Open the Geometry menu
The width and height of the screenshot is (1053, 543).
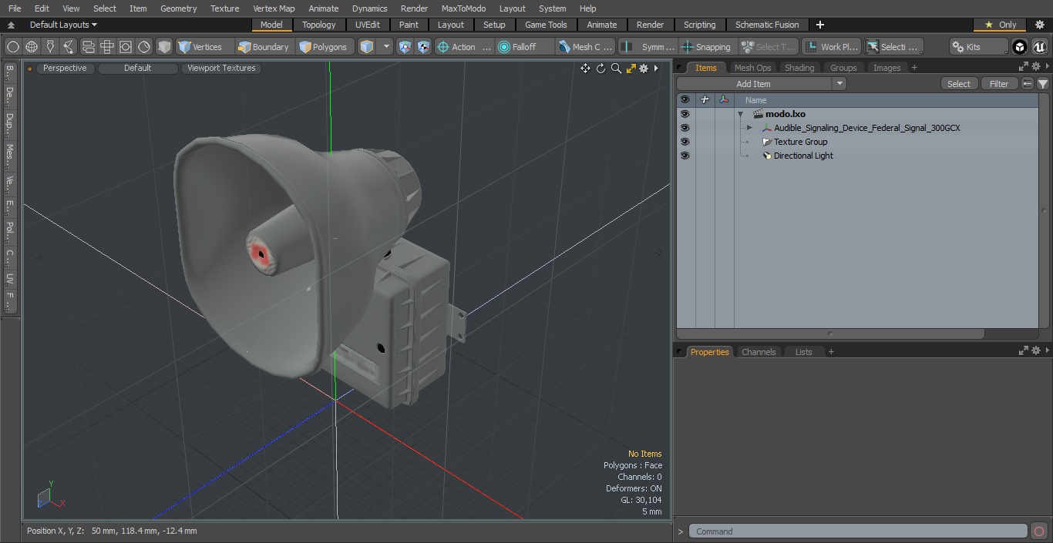click(x=178, y=8)
